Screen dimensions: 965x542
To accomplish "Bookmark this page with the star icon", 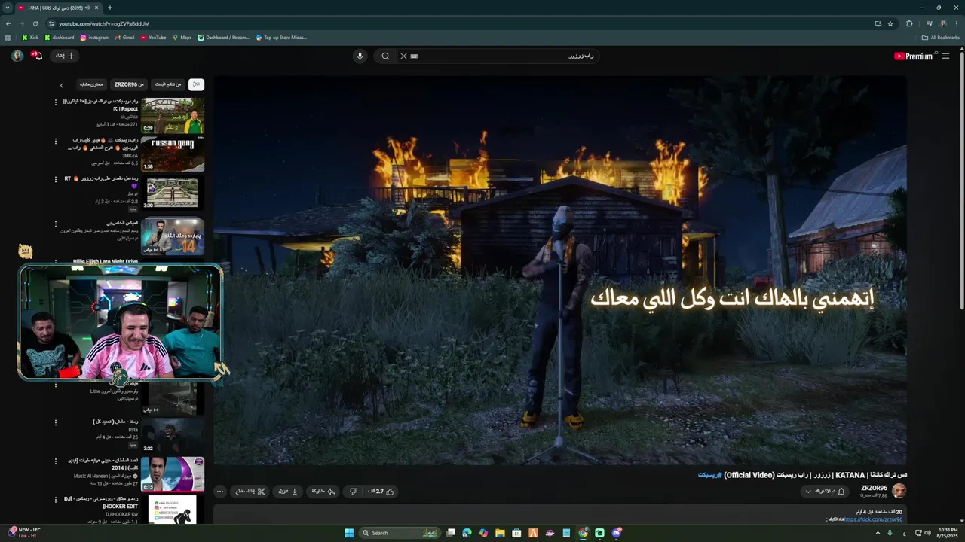I will (890, 23).
